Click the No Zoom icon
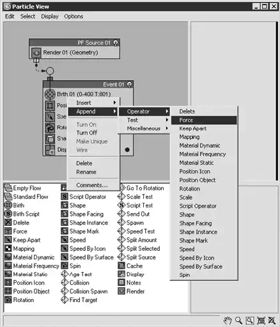280x327 pixels. pyautogui.click(x=272, y=321)
